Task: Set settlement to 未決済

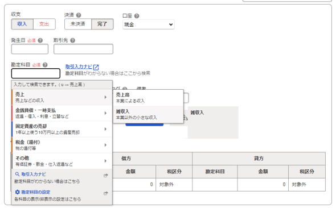Action: point(78,24)
